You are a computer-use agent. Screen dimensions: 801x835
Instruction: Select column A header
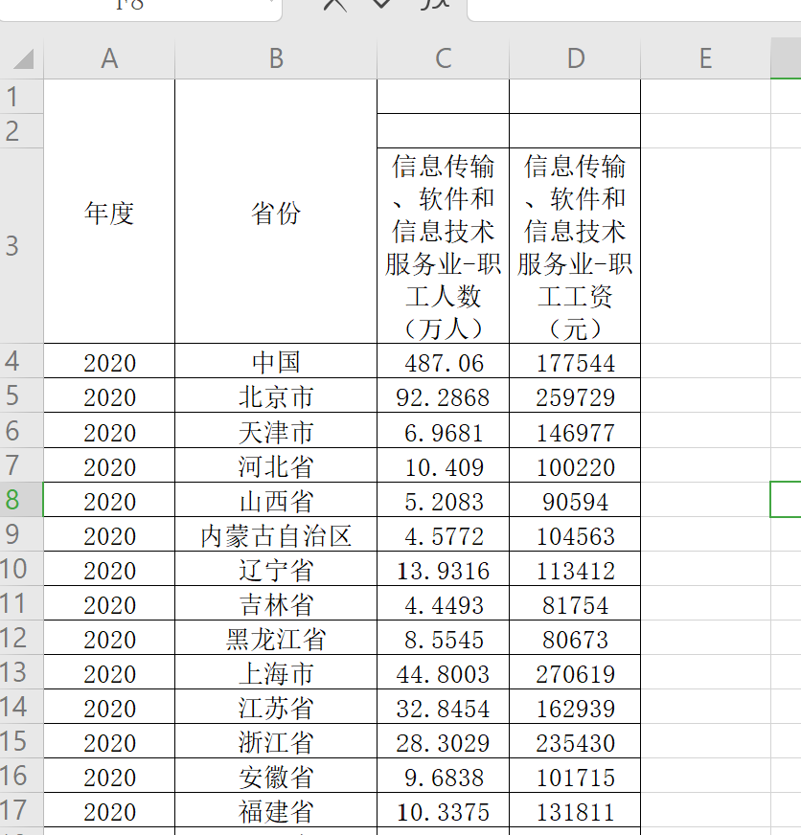pyautogui.click(x=109, y=58)
